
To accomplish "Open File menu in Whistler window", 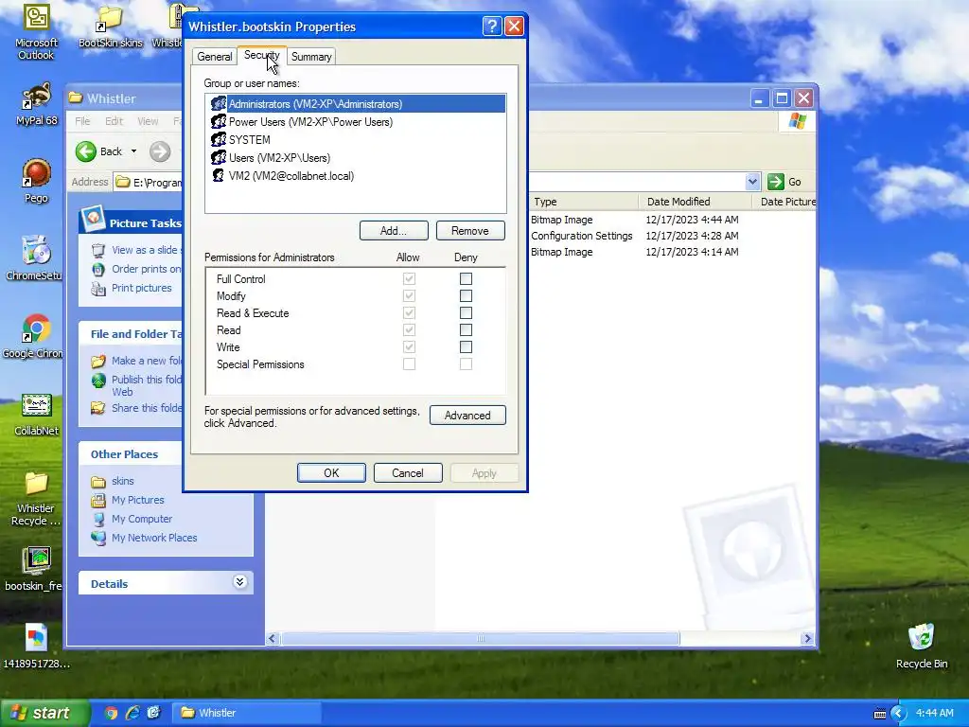I will 82,121.
